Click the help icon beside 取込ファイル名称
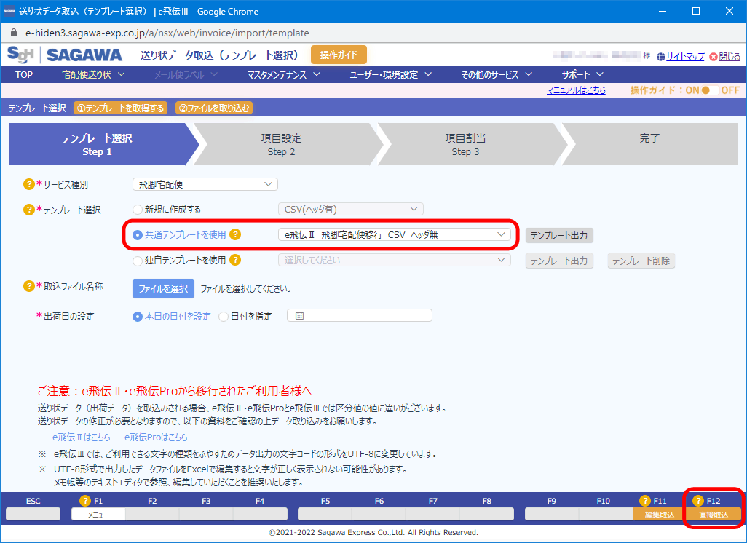 28,286
